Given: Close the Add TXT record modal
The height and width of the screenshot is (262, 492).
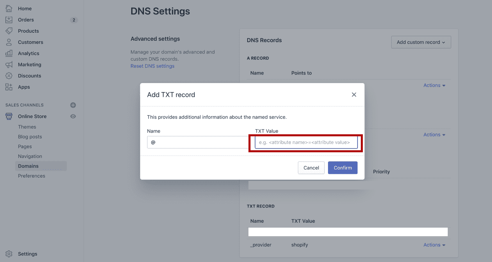Looking at the screenshot, I should pos(354,95).
